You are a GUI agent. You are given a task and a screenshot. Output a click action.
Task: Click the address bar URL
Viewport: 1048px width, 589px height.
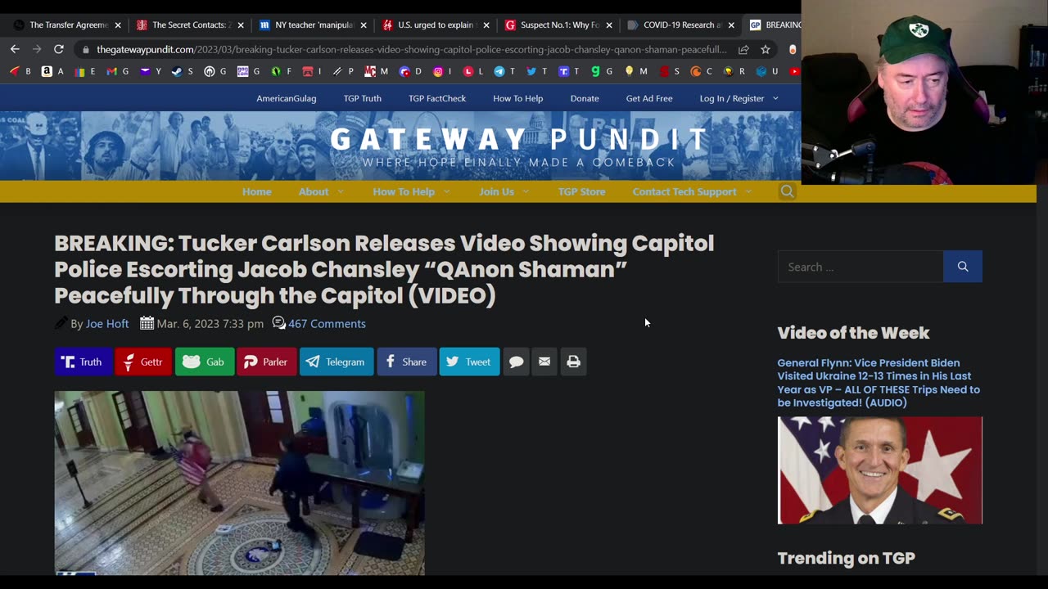tap(412, 49)
